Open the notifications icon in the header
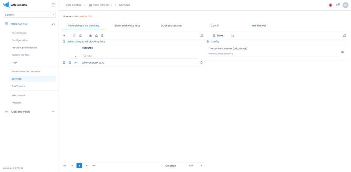Image resolution: width=351 pixels, height=172 pixels. pos(338,5)
